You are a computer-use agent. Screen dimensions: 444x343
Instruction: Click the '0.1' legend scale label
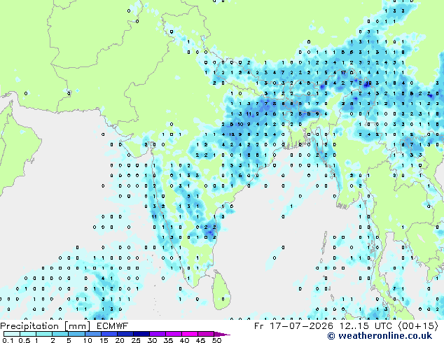tap(8, 340)
